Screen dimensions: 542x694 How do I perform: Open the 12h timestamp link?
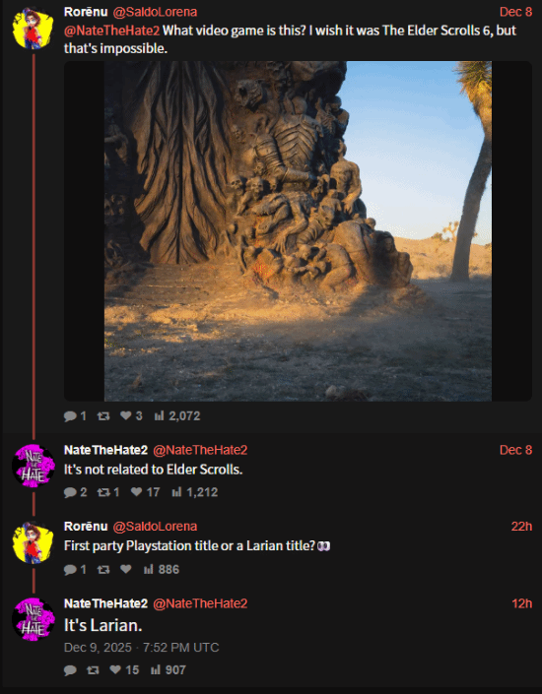point(521,603)
